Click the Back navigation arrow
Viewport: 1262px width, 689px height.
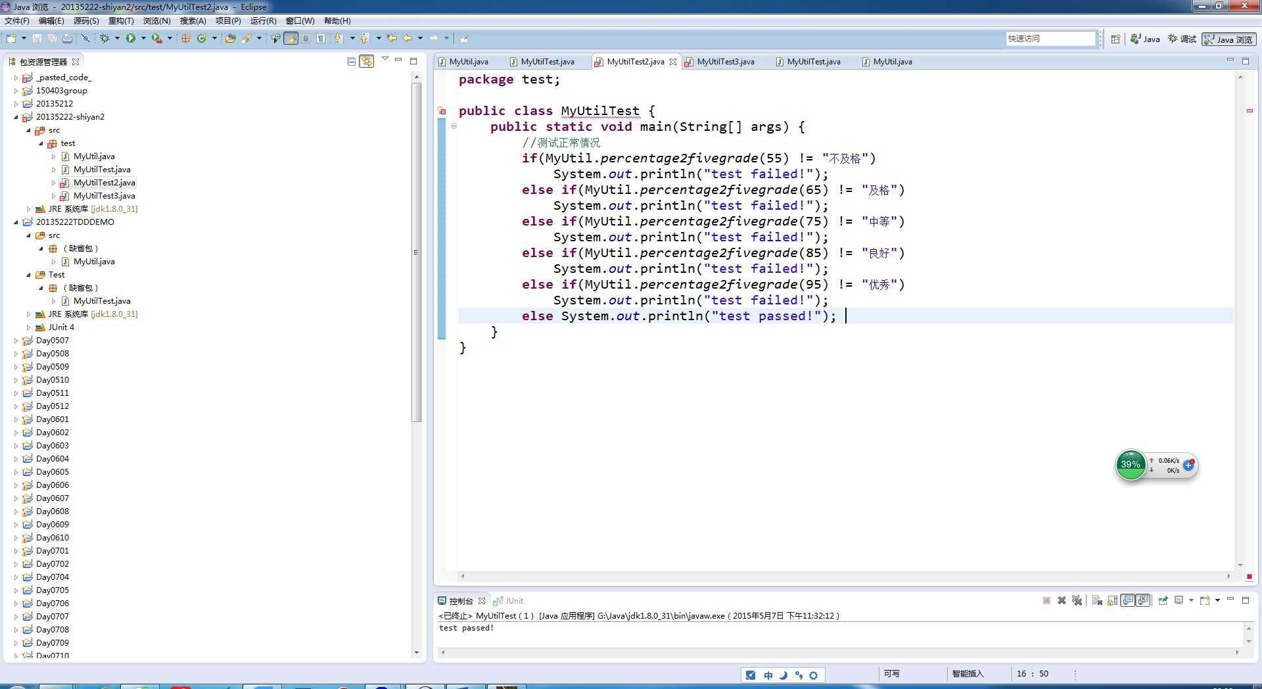point(408,39)
